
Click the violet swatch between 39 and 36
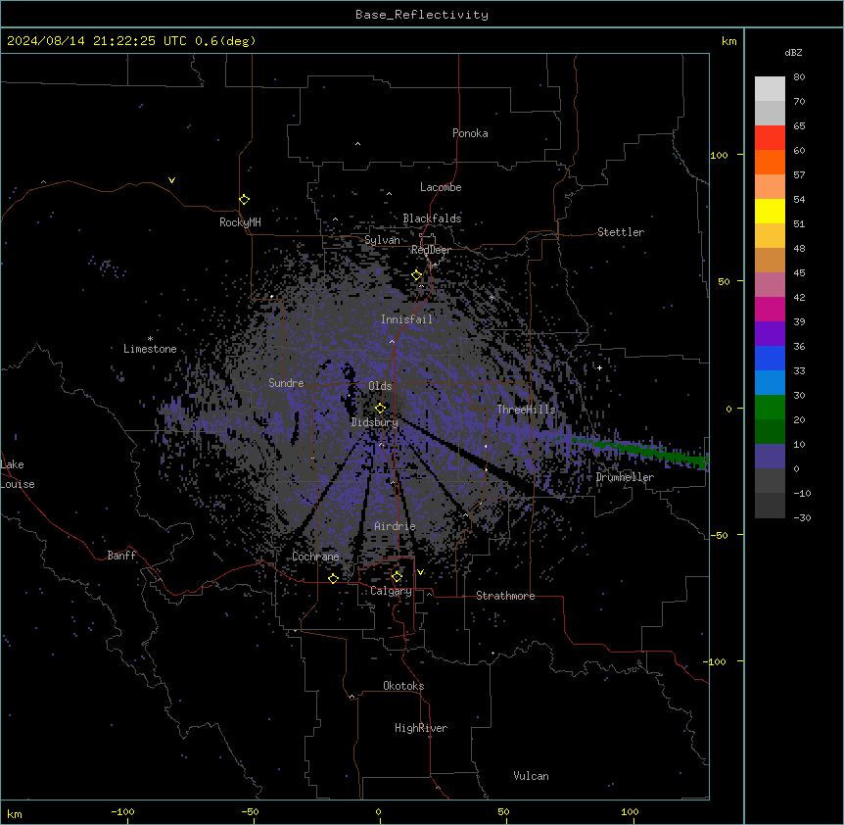tap(770, 333)
